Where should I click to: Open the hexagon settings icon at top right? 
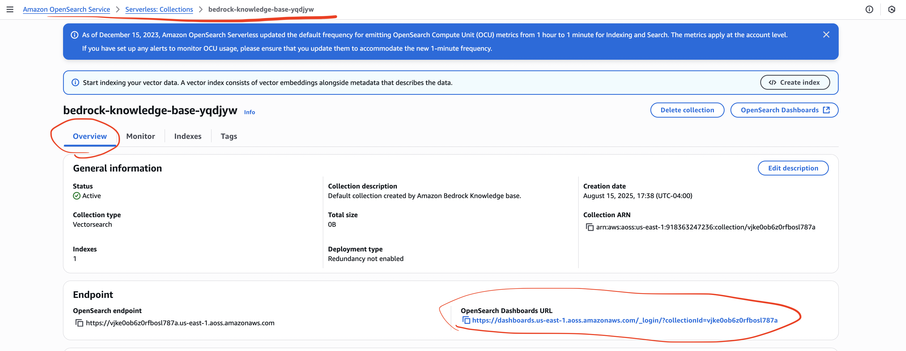click(892, 10)
